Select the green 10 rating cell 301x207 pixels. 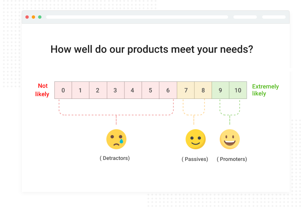click(x=238, y=90)
